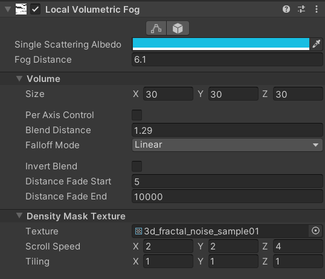
Task: Activate the edit volume shape handles tool
Action: (156, 28)
